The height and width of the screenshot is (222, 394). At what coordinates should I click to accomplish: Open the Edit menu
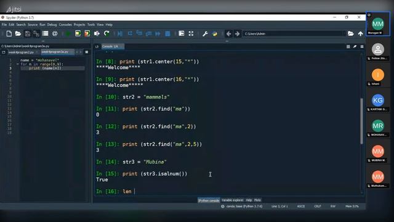12,25
